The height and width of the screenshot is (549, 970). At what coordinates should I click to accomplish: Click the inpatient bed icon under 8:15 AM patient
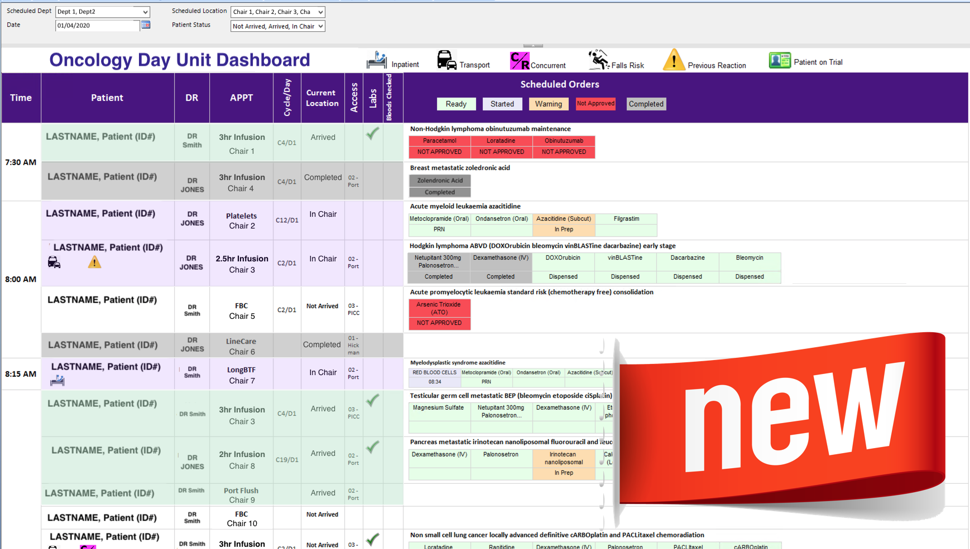pos(57,381)
